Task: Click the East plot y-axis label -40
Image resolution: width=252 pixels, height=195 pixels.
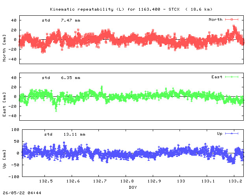Action: click(x=12, y=116)
